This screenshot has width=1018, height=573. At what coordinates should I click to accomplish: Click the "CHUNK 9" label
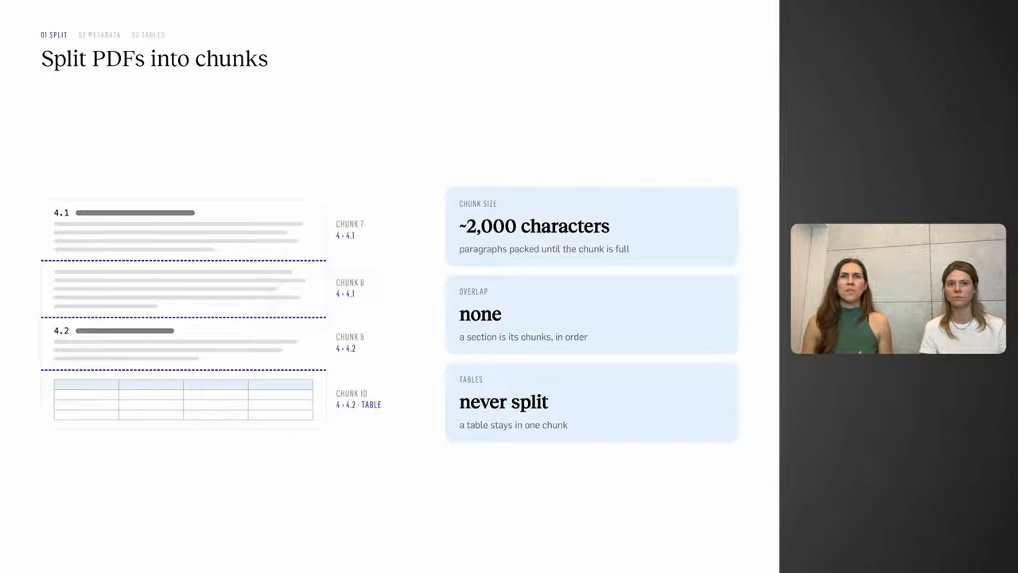click(350, 337)
